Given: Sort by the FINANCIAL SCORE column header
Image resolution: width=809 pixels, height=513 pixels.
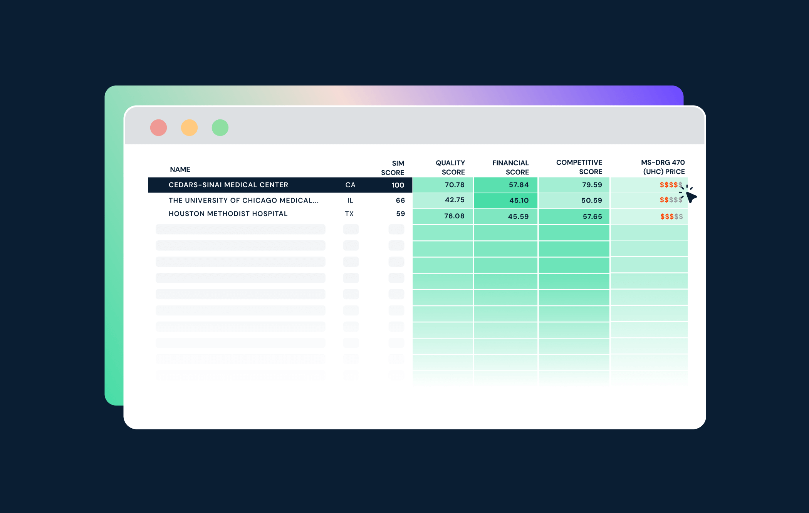Looking at the screenshot, I should 510,168.
